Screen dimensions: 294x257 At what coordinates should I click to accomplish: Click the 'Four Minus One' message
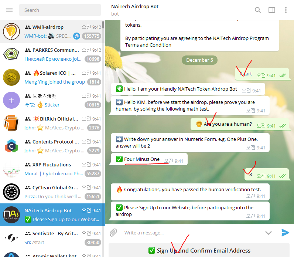[x=149, y=159]
